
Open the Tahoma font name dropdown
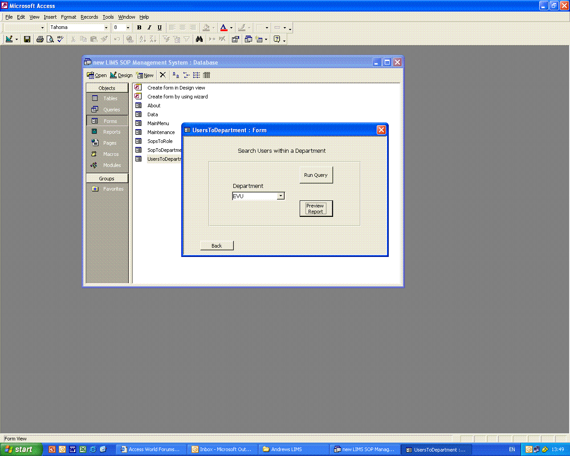click(106, 28)
